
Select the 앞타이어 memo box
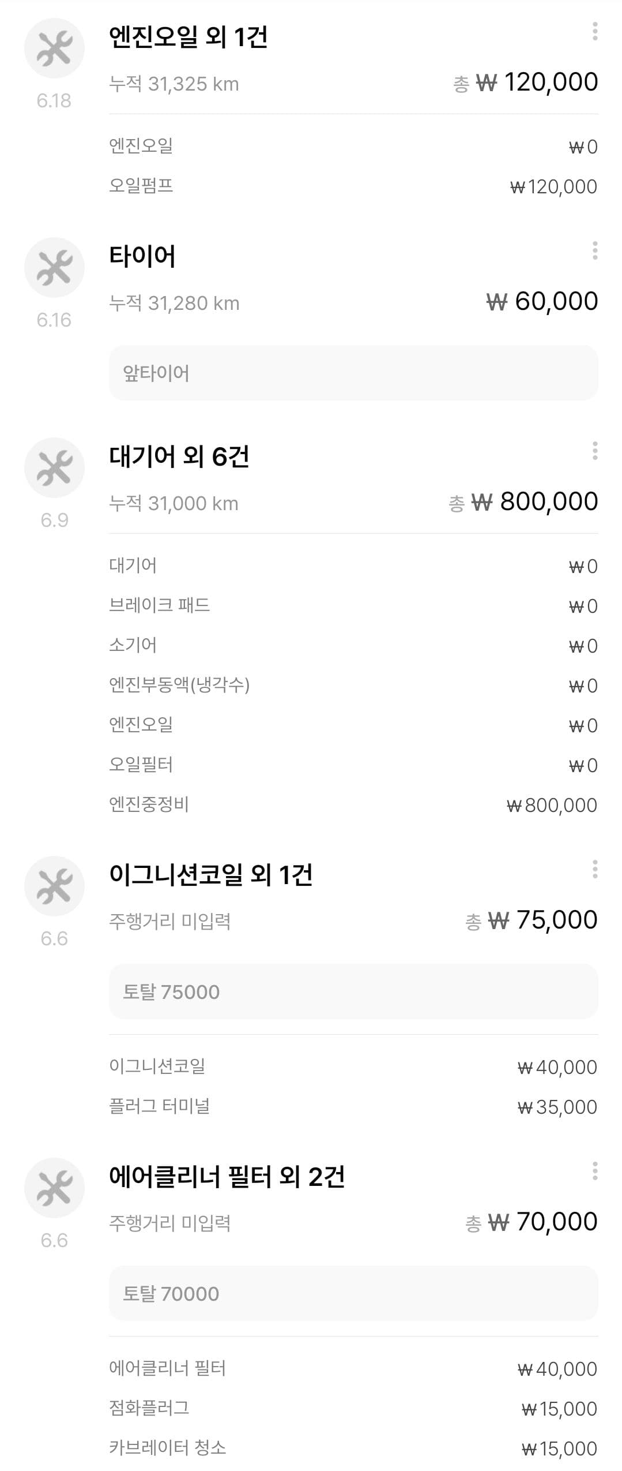click(x=353, y=373)
